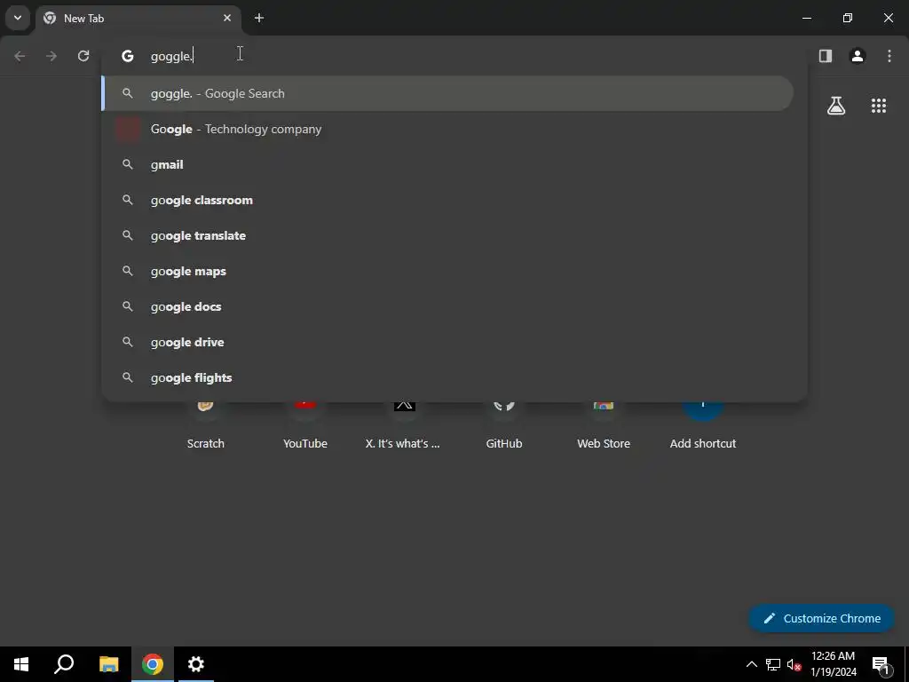The image size is (909, 682).
Task: Click search icon beside google flights
Action: (x=128, y=377)
